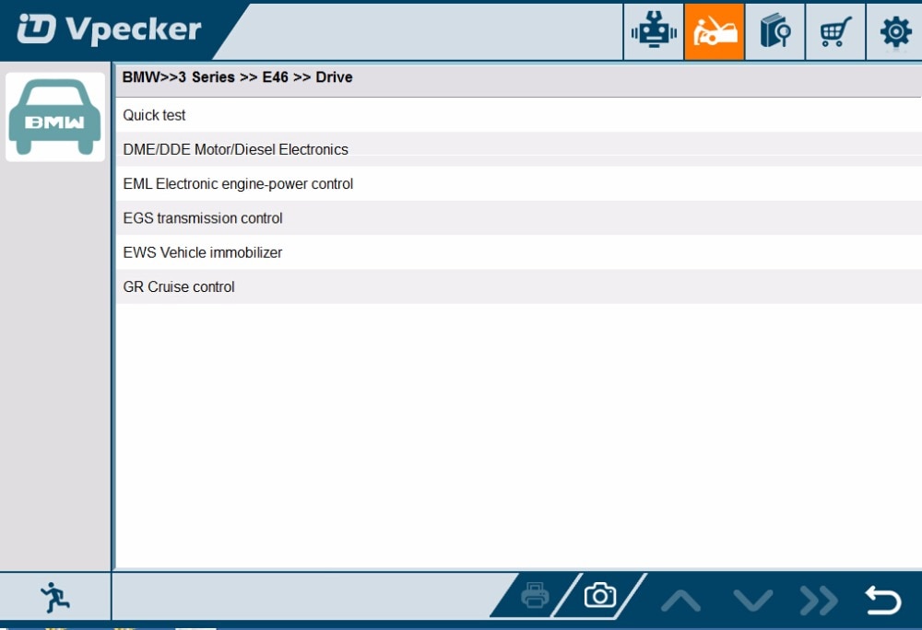Click the Vpecker logo

click(x=109, y=29)
